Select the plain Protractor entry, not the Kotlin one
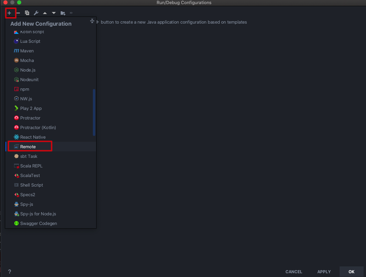The image size is (366, 277). [51, 118]
